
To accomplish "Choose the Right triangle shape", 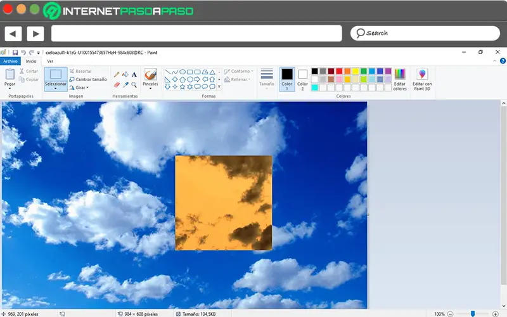I will coord(167,79).
